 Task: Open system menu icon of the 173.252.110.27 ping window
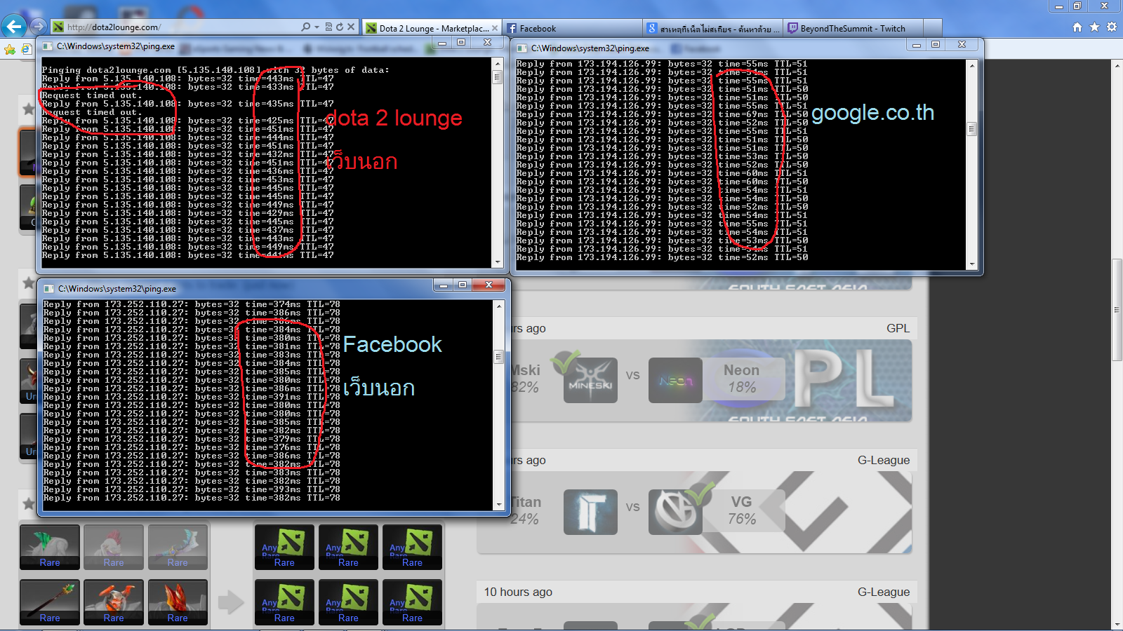pyautogui.click(x=49, y=288)
